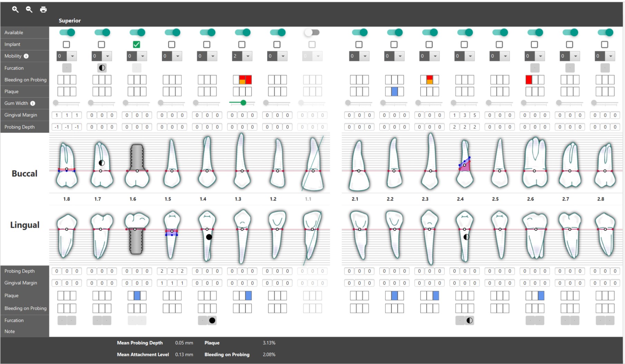Click the Plaque 3.13% value
The width and height of the screenshot is (625, 364).
[x=269, y=343]
